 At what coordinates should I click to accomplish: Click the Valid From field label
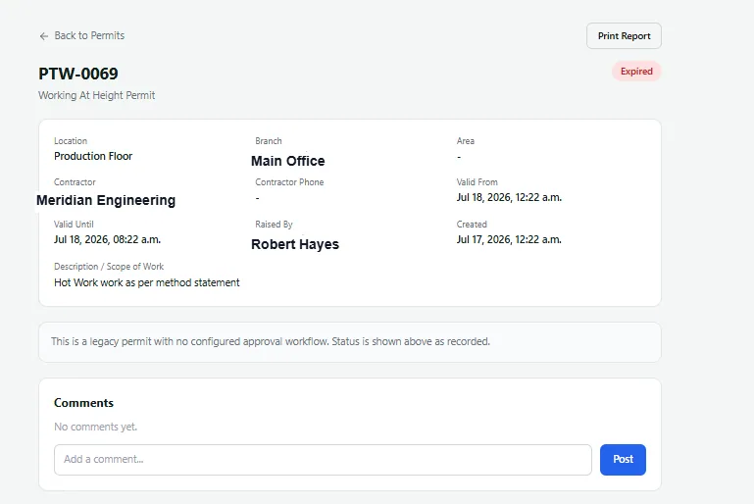click(478, 182)
